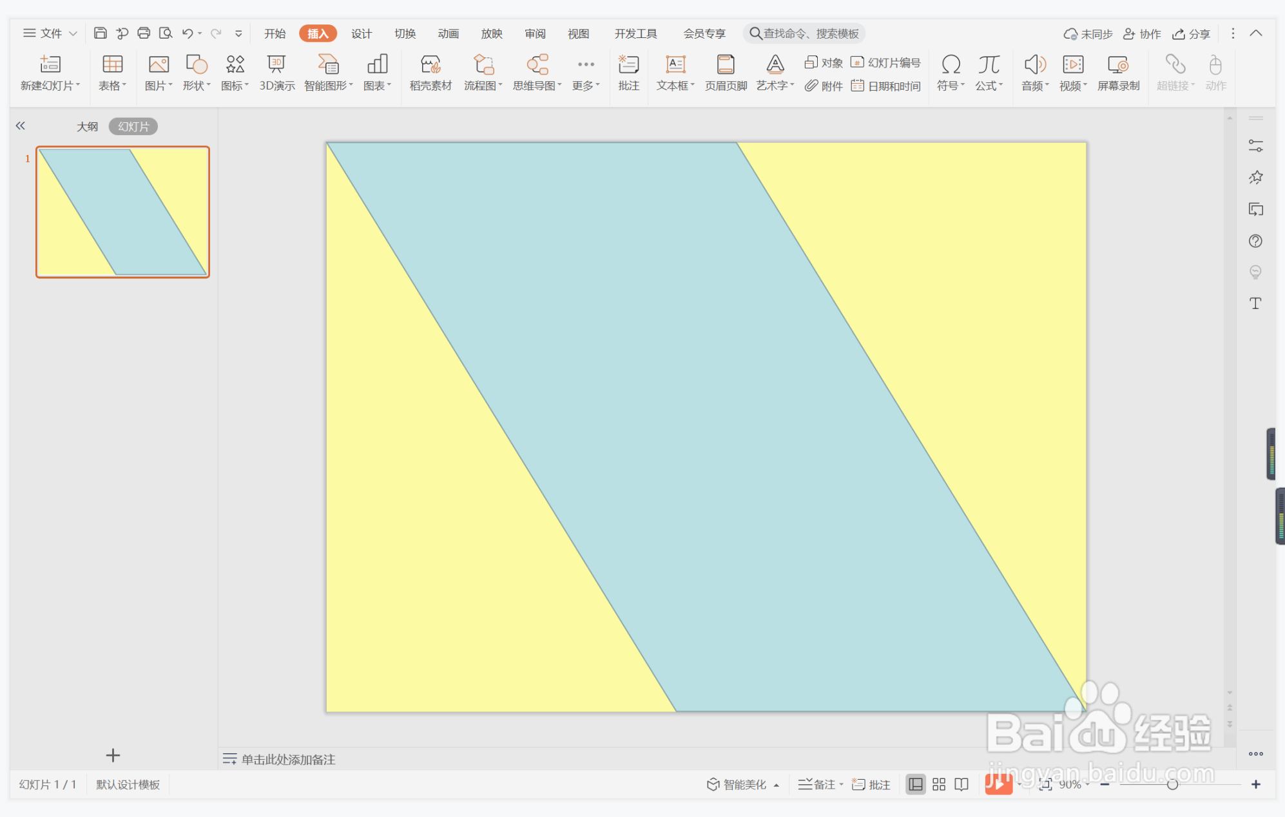Switch to slide sorter grid view
1285x817 pixels.
939,784
